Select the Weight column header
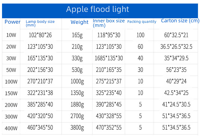This screenshot has height=139, width=200. click(x=79, y=22)
